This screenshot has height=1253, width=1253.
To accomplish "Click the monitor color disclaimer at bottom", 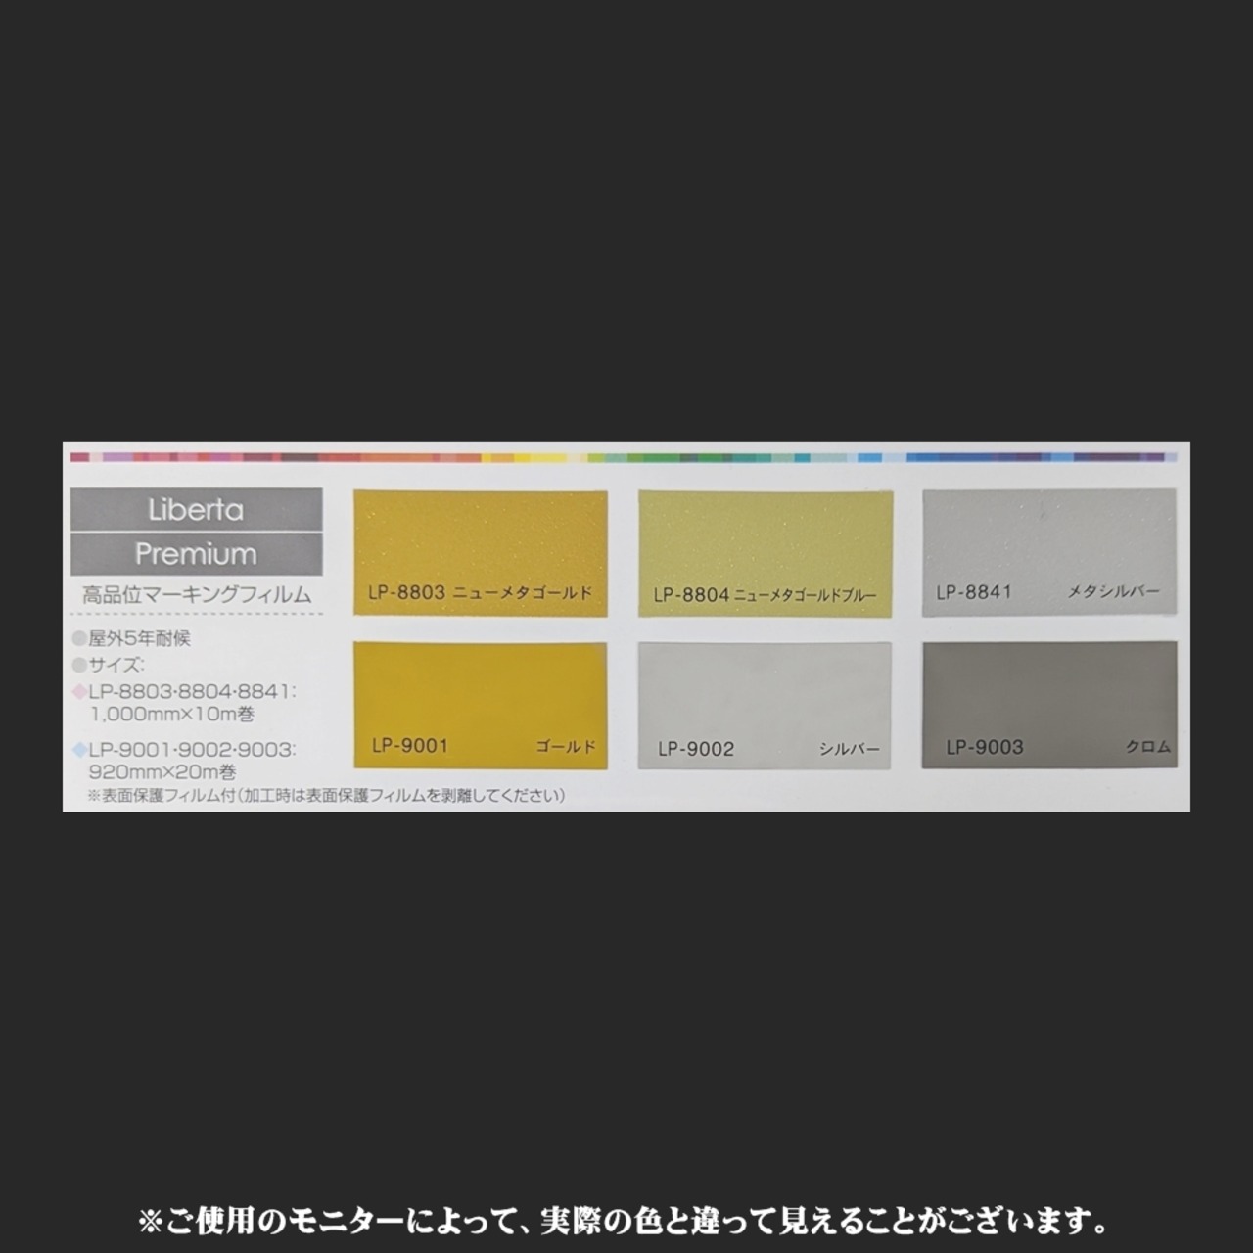I will (x=626, y=1221).
